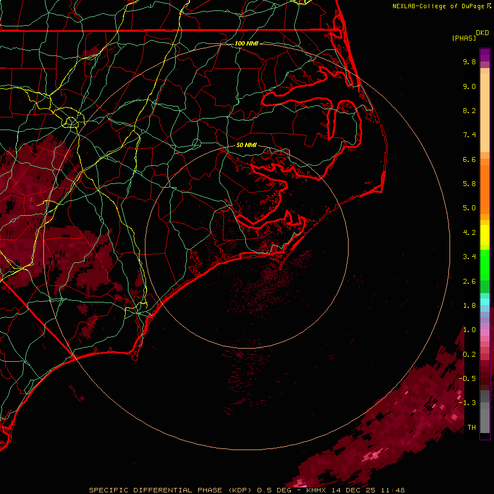The width and height of the screenshot is (494, 494).
Task: Click the 1.8 legend value
Action: pyautogui.click(x=469, y=306)
